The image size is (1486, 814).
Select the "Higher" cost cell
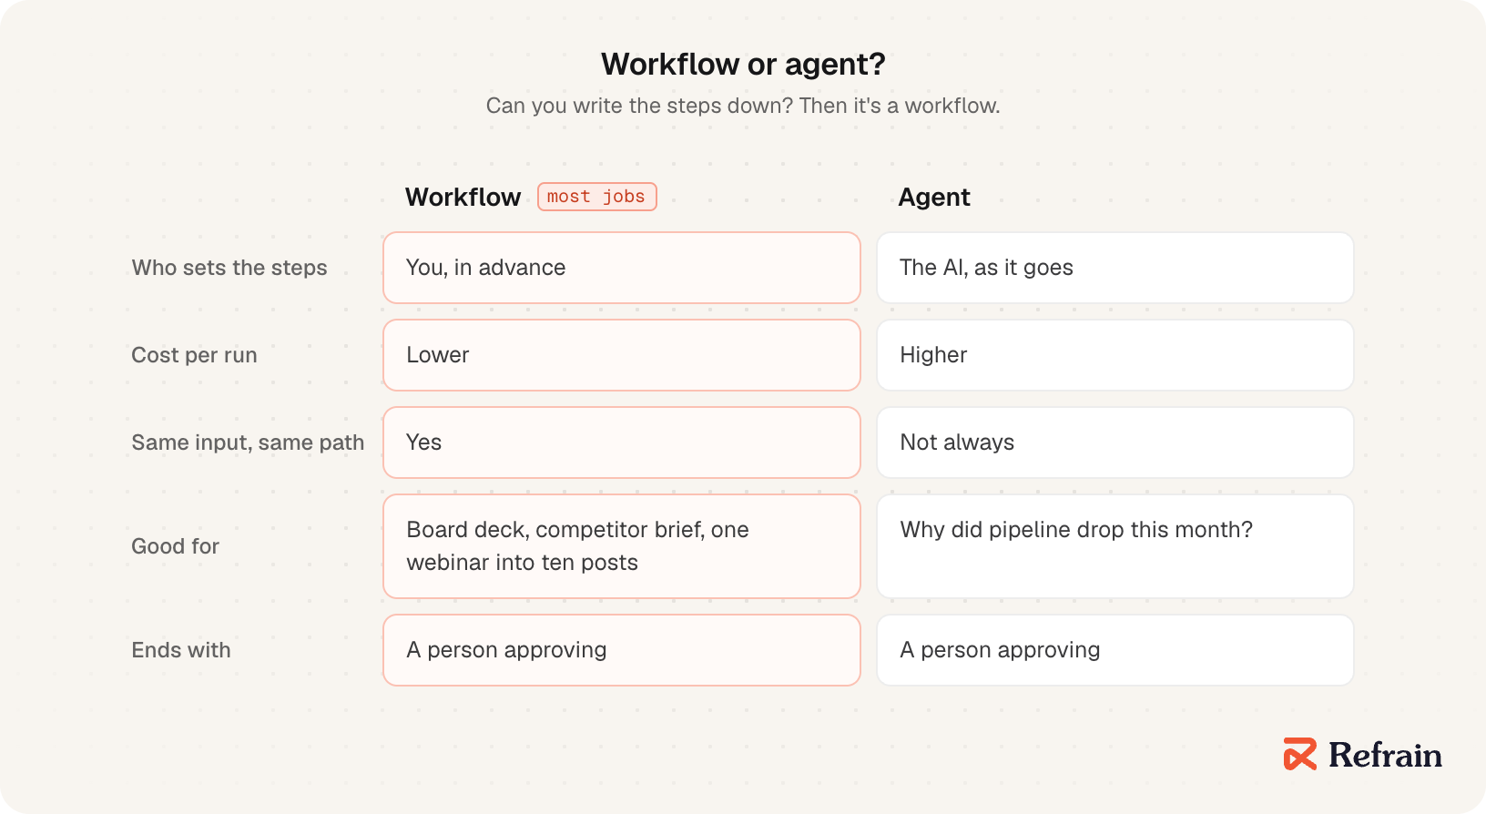1115,355
